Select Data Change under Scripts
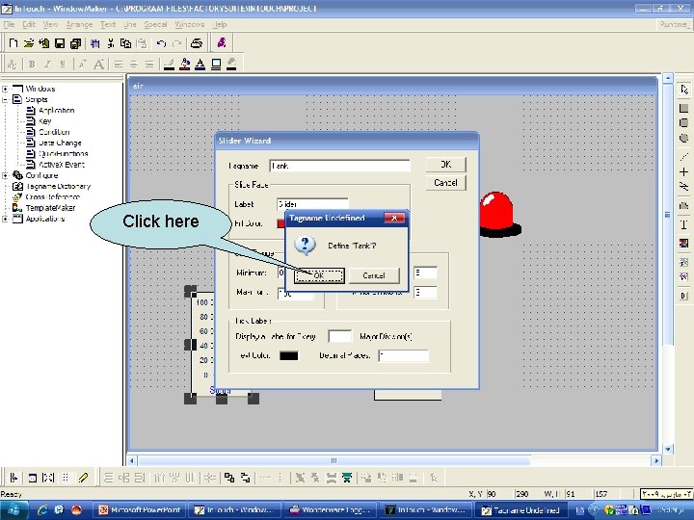Viewport: 694px width, 520px height. point(60,143)
